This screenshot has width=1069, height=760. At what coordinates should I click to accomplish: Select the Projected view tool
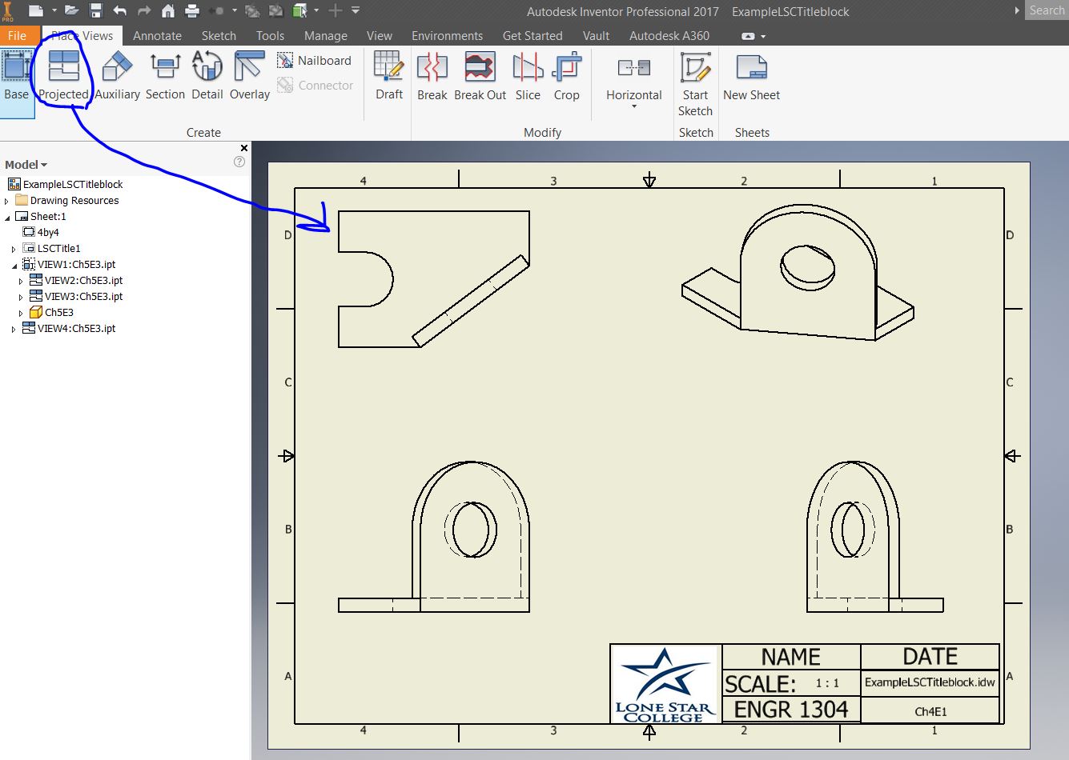coord(63,77)
